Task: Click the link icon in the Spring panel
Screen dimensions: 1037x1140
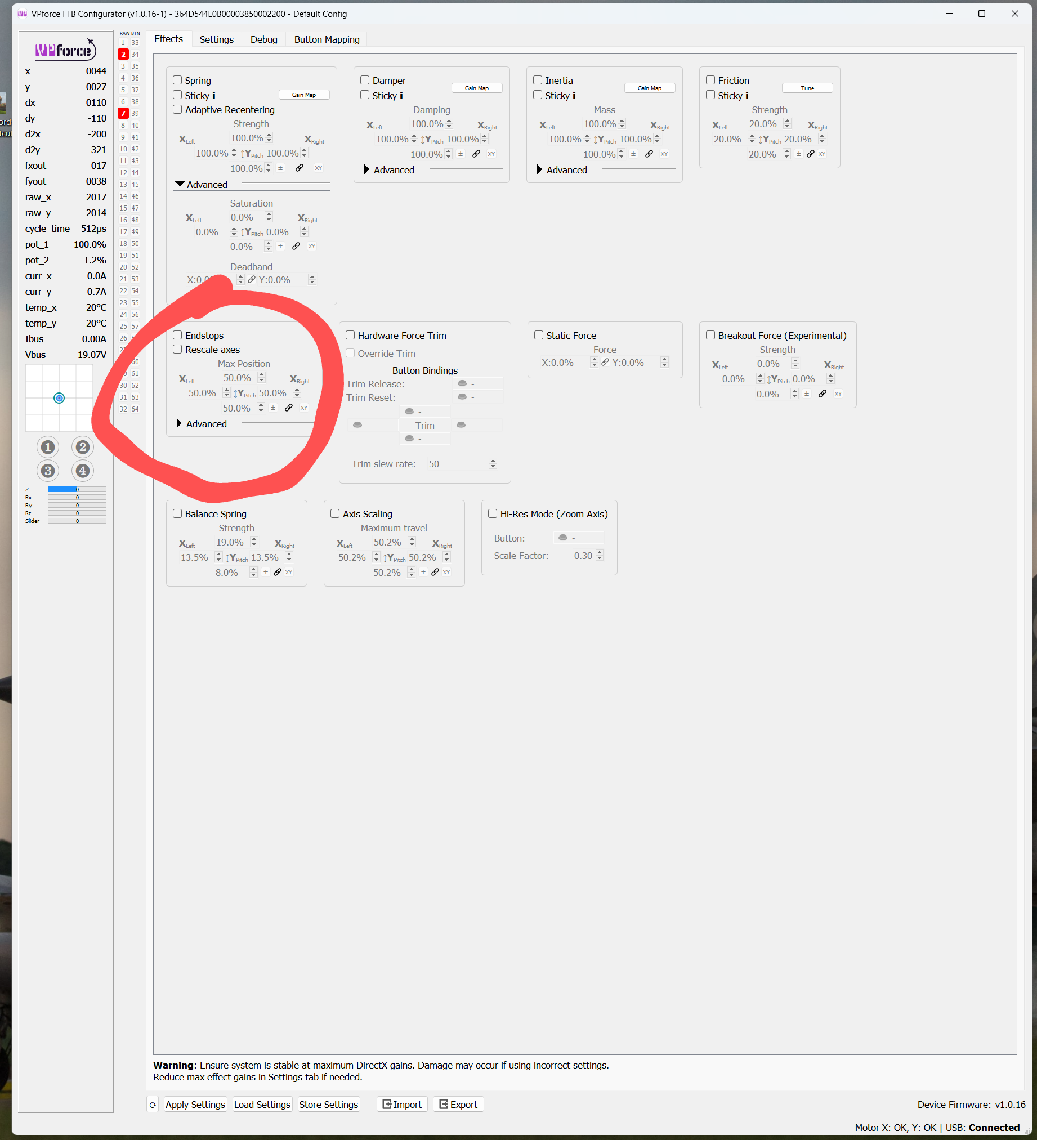Action: click(300, 168)
